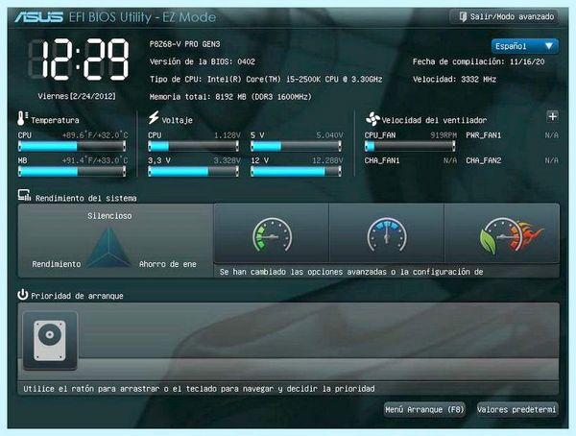Click the 3.328V reading
This screenshot has height=436, width=576.
227,160
